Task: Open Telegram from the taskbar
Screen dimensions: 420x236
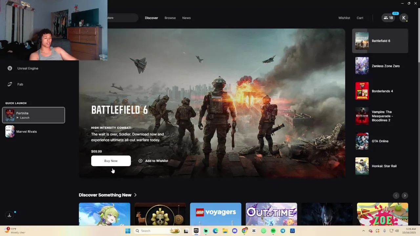Action: pyautogui.click(x=283, y=231)
